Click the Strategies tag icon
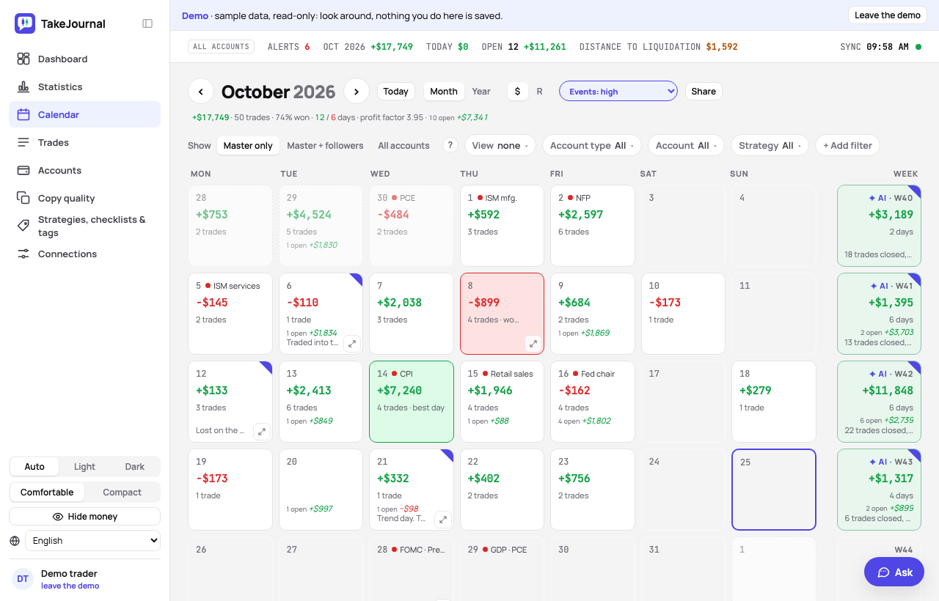The height and width of the screenshot is (601, 939). click(x=23, y=226)
